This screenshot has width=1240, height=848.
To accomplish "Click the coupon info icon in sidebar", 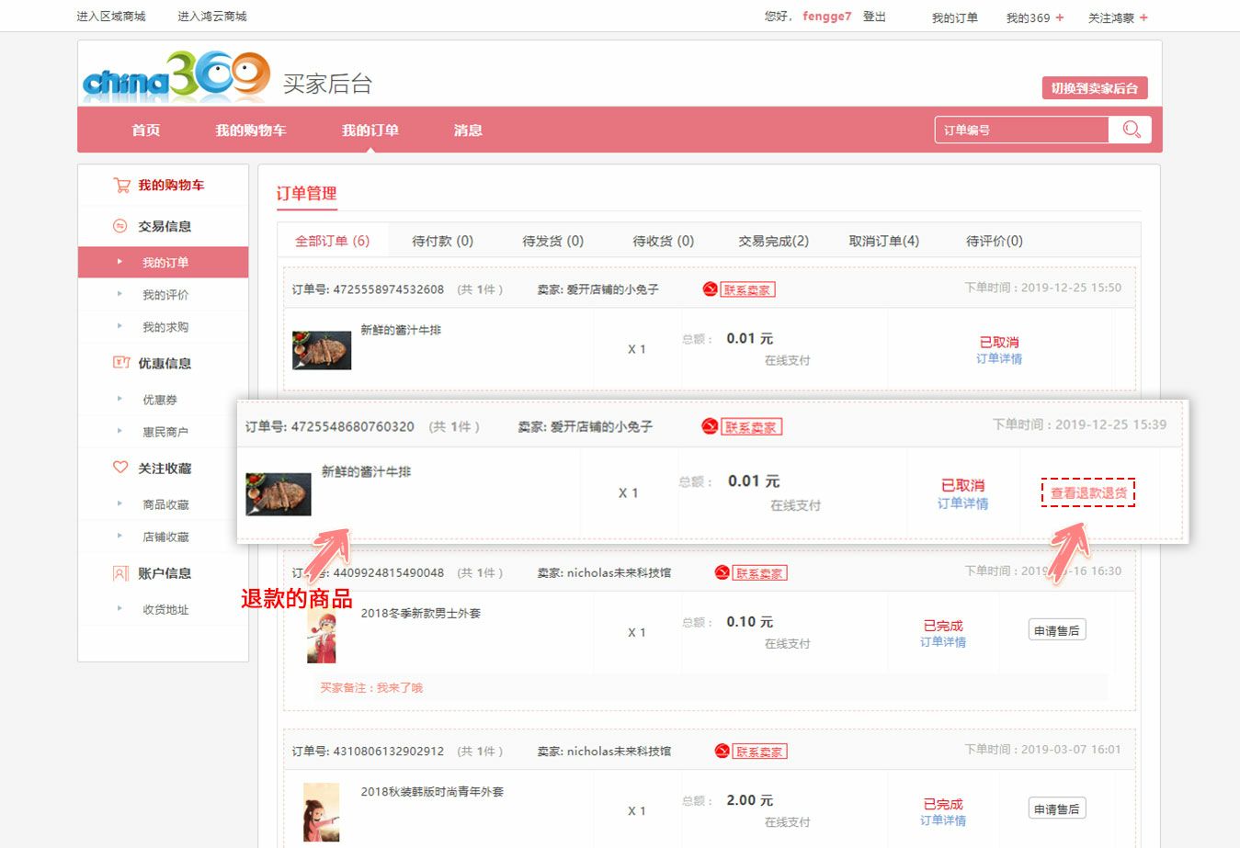I will click(121, 363).
